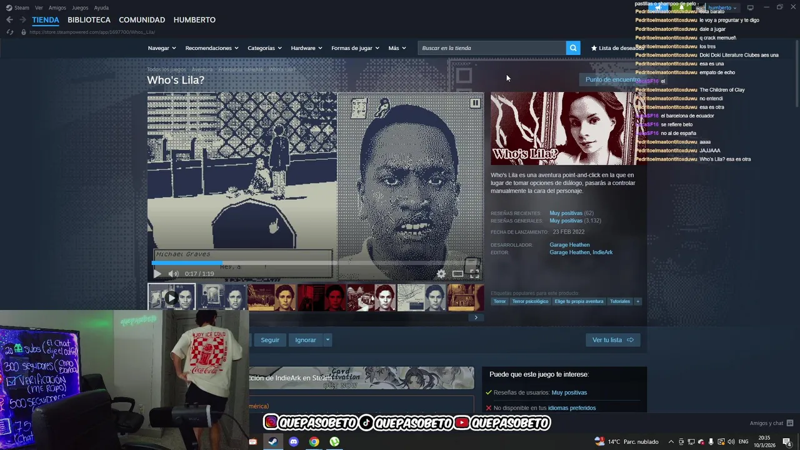
Task: Play the trailer video
Action: click(x=157, y=274)
